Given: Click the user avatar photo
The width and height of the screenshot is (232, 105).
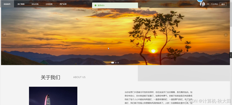Looking at the screenshot, I should pyautogui.click(x=202, y=4).
